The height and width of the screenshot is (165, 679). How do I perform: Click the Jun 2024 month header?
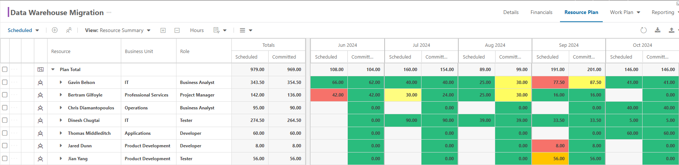[347, 45]
